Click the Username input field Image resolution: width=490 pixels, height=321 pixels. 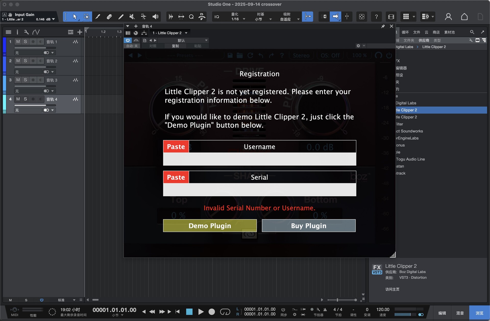coord(260,159)
